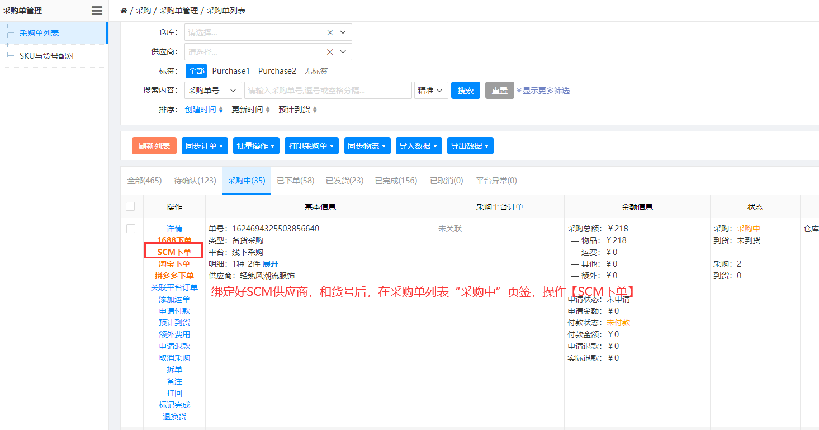Clear the 供应商 selection with X icon
Image resolution: width=819 pixels, height=430 pixels.
[x=330, y=52]
